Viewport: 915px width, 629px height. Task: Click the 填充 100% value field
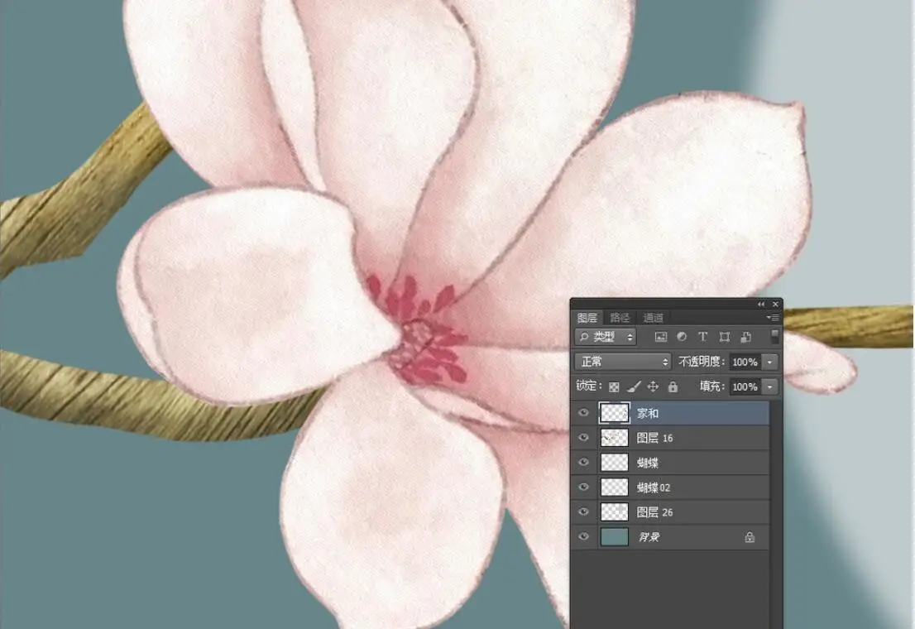pyautogui.click(x=745, y=387)
